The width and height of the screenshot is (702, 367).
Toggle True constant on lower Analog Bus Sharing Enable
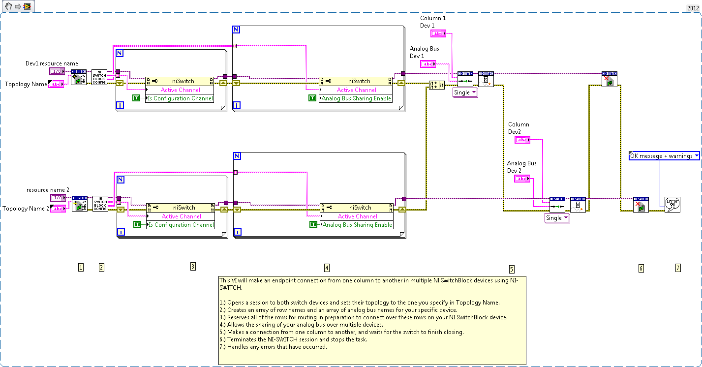313,225
